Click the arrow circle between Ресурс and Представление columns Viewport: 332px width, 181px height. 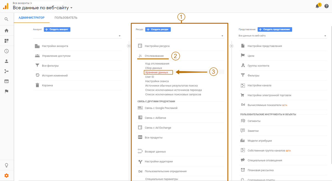232,46
